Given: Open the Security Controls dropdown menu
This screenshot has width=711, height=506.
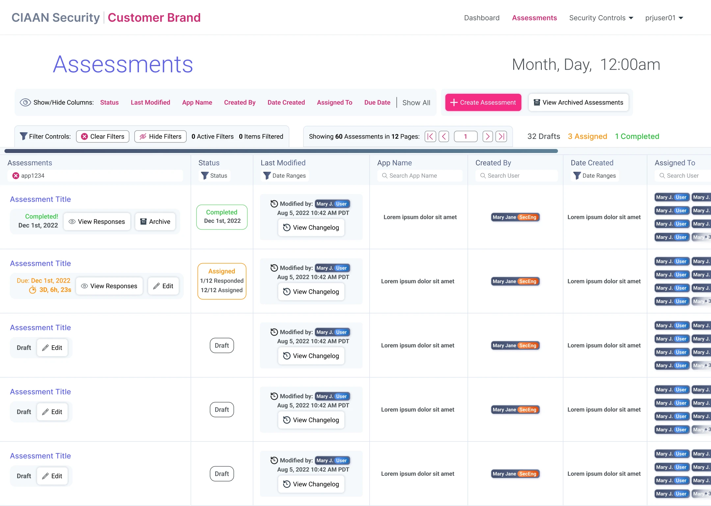Looking at the screenshot, I should (x=601, y=18).
